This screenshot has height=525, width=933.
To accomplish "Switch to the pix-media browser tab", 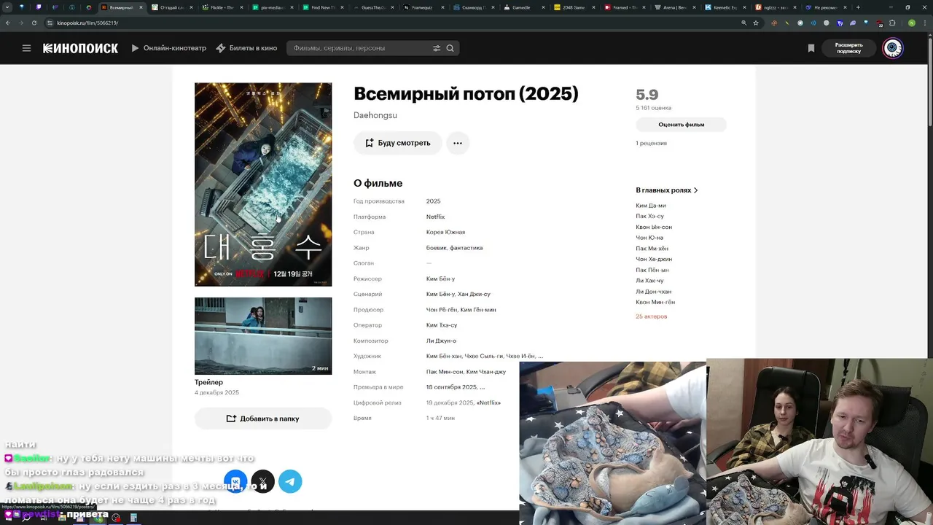I will pos(273,7).
